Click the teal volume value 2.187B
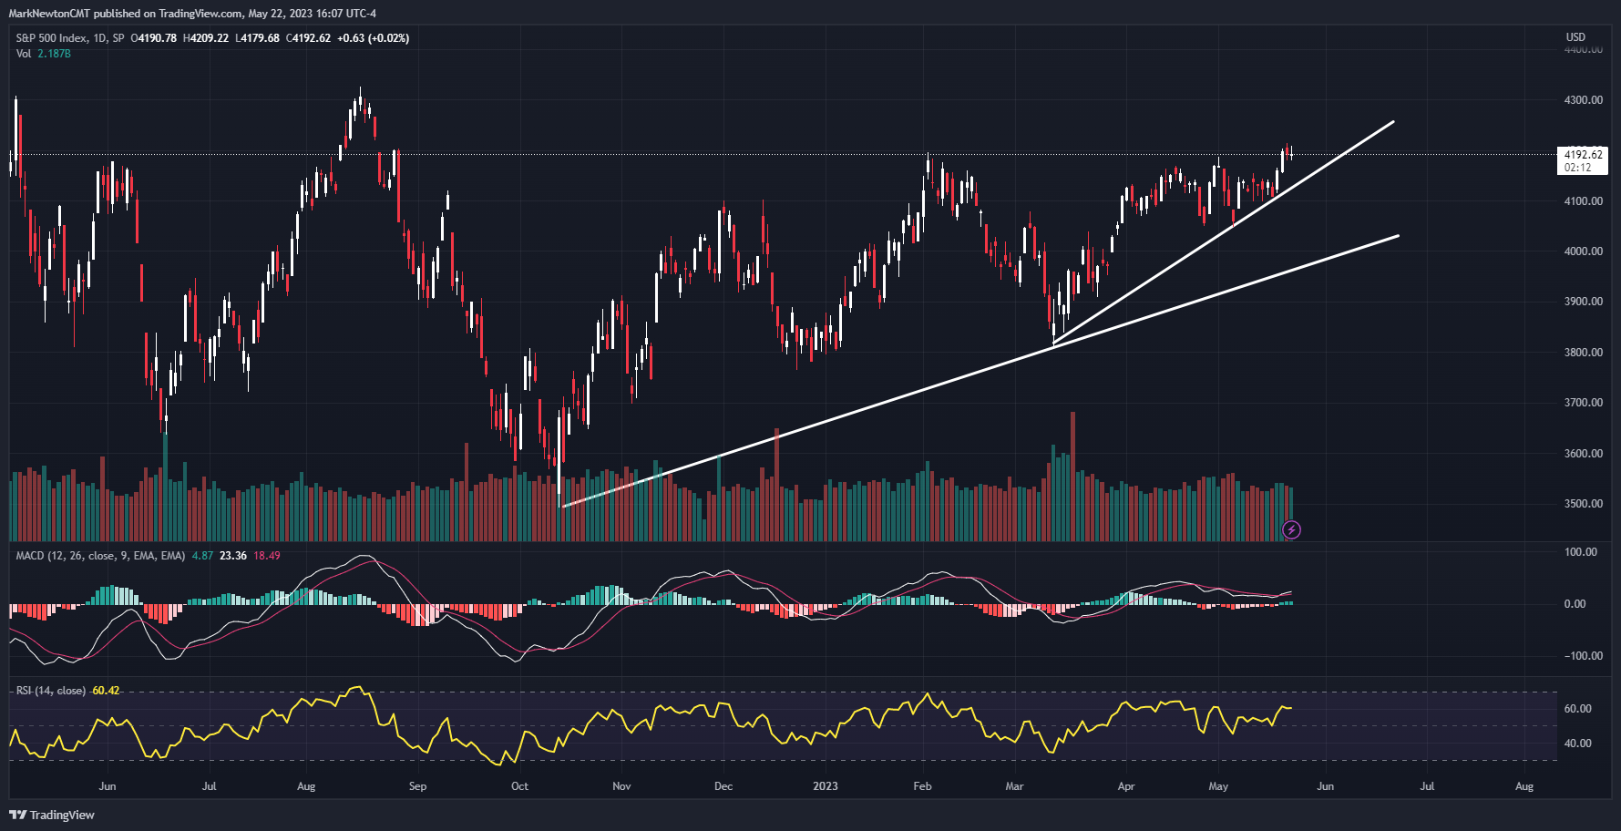Viewport: 1621px width, 831px height. (x=54, y=54)
